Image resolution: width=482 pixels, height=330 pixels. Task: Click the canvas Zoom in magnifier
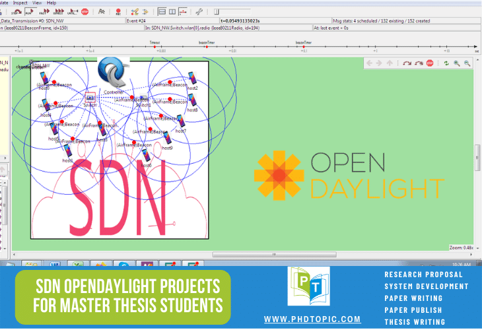pos(457,63)
